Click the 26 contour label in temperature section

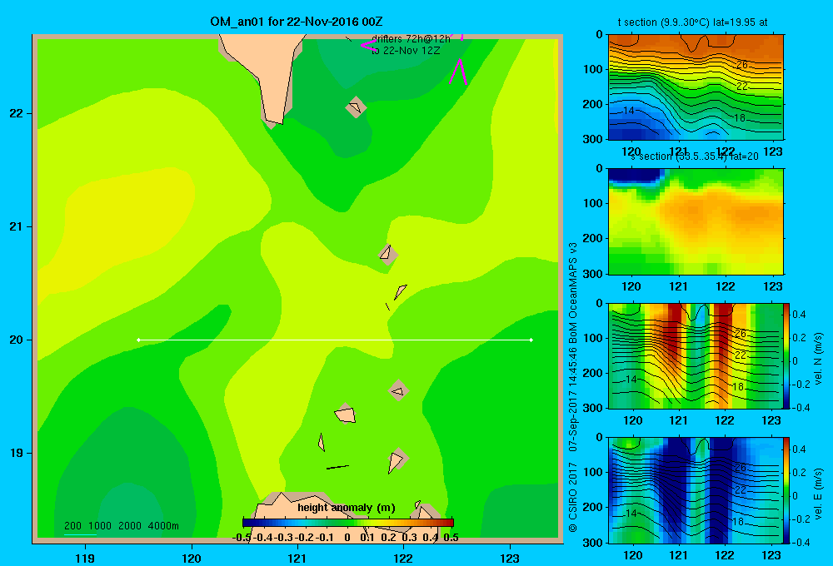click(x=742, y=65)
